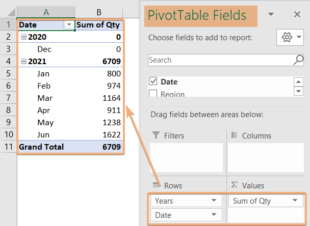Click the value 1238 for May
Screen dimensions: 310x226
pos(112,123)
